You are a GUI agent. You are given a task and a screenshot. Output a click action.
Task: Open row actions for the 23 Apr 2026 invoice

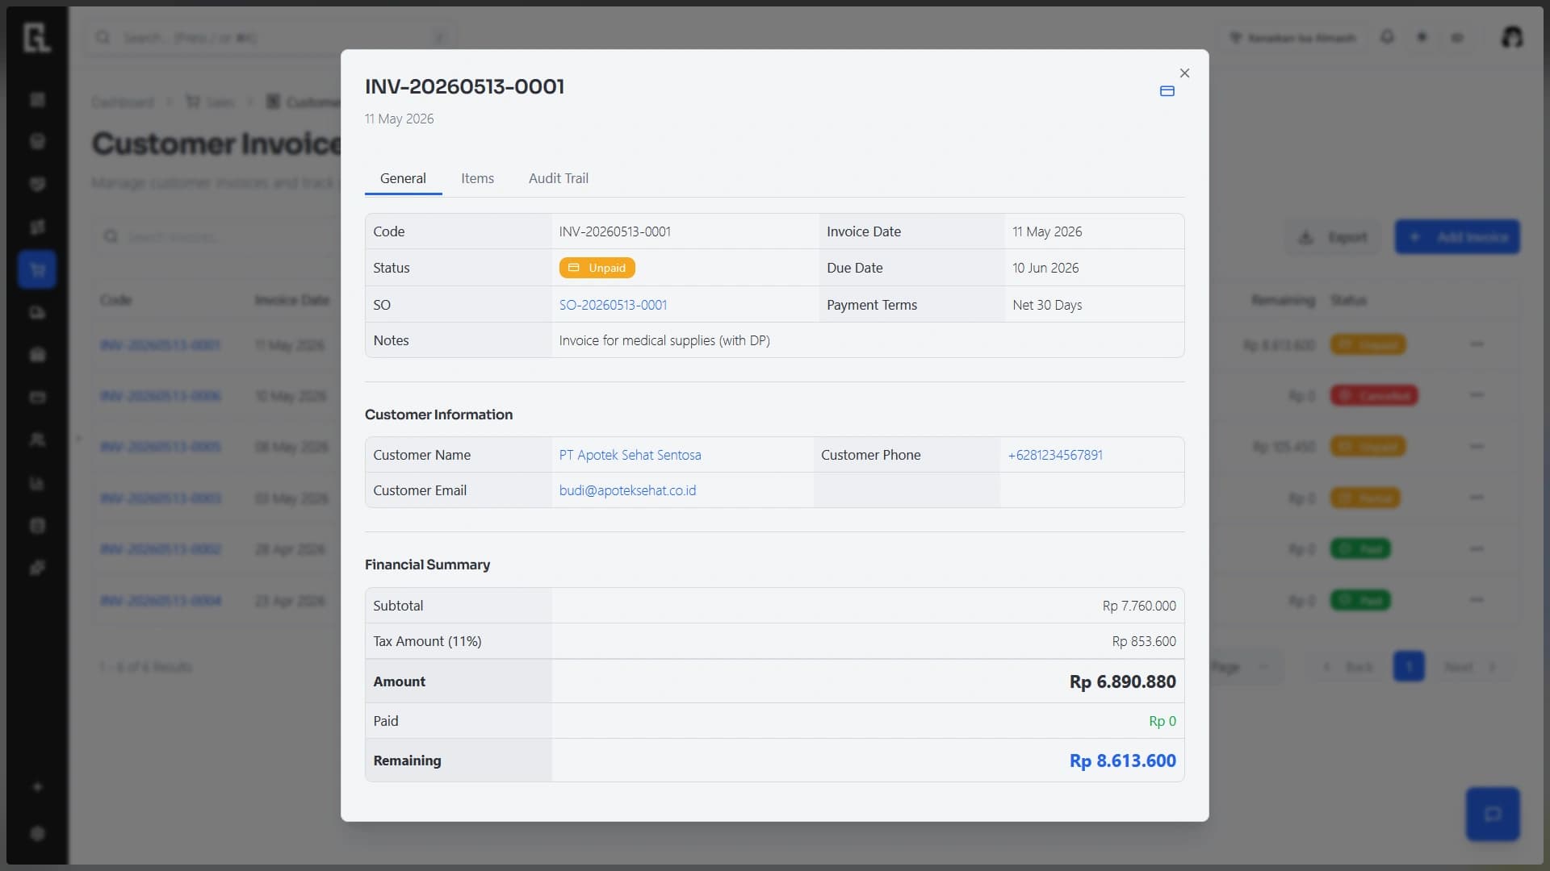1477,600
